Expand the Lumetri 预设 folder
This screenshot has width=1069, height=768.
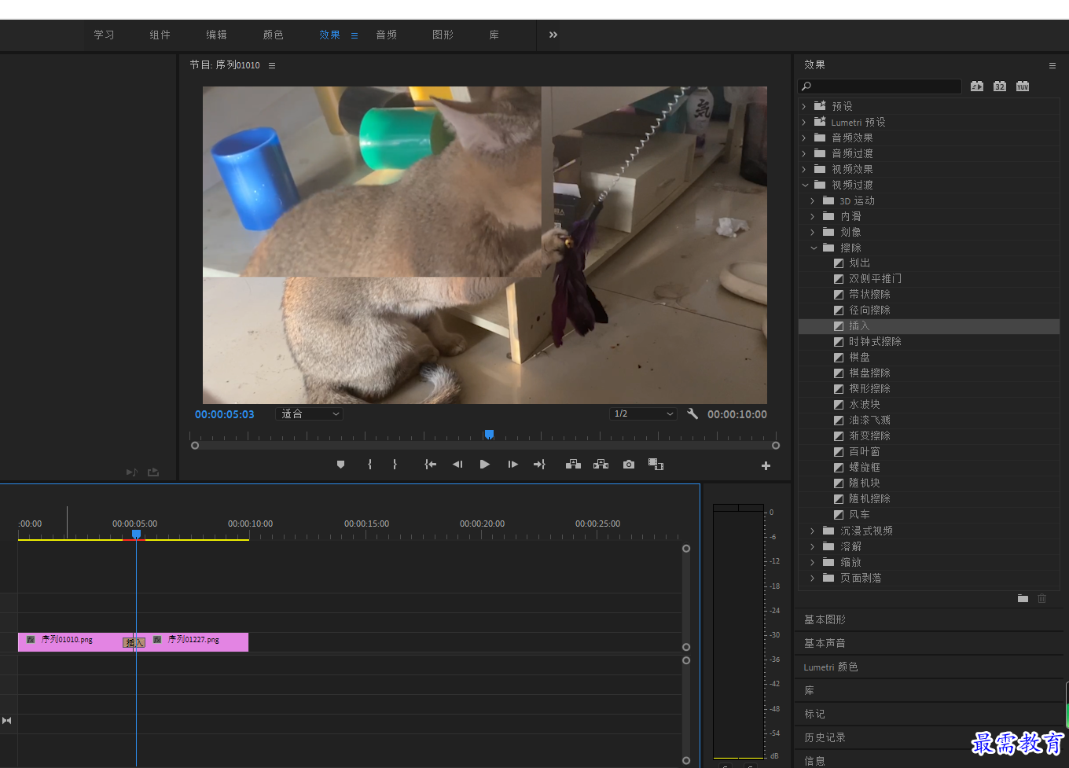pos(804,122)
